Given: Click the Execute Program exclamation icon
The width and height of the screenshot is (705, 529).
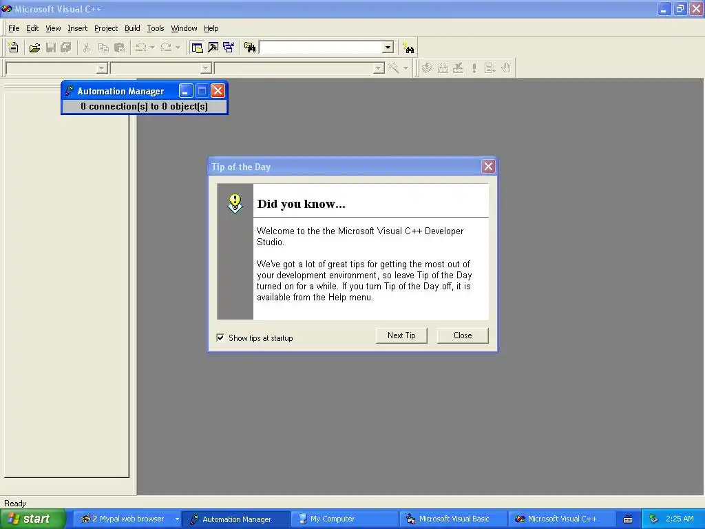Looking at the screenshot, I should 474,68.
